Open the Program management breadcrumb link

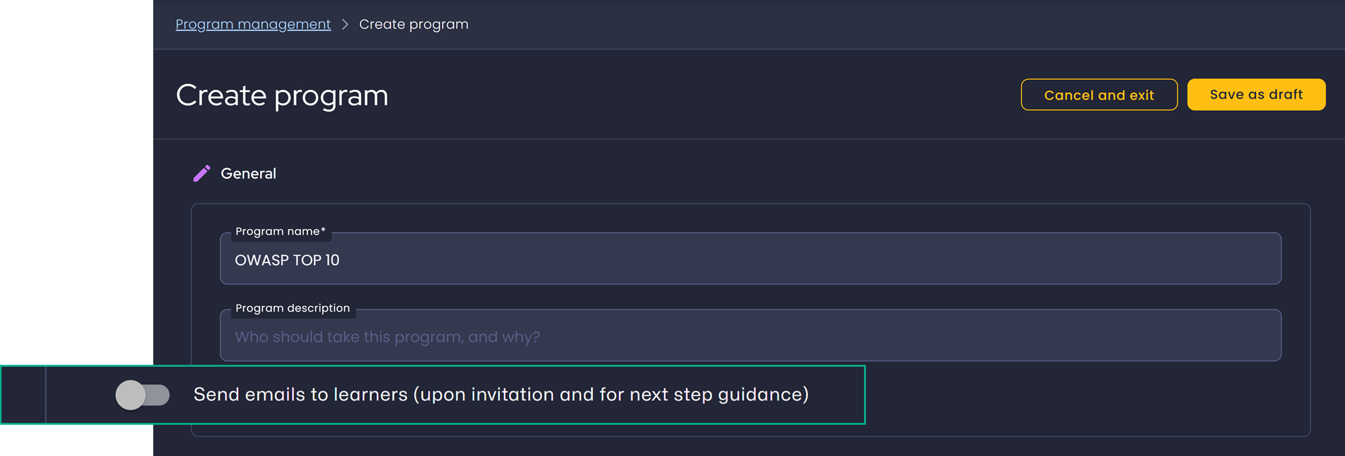coord(252,24)
